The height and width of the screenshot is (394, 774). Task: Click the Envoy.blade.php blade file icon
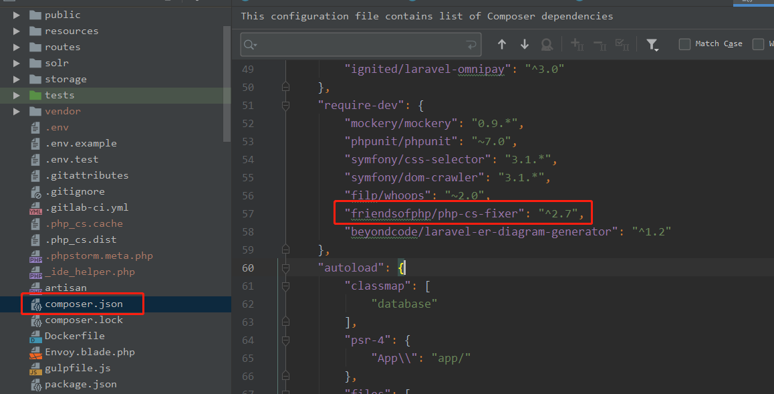pos(35,353)
